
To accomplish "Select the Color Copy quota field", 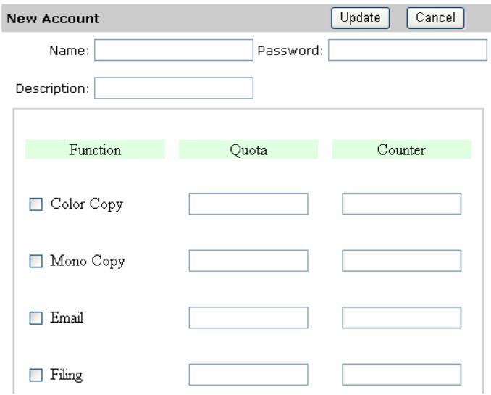I will click(x=248, y=204).
